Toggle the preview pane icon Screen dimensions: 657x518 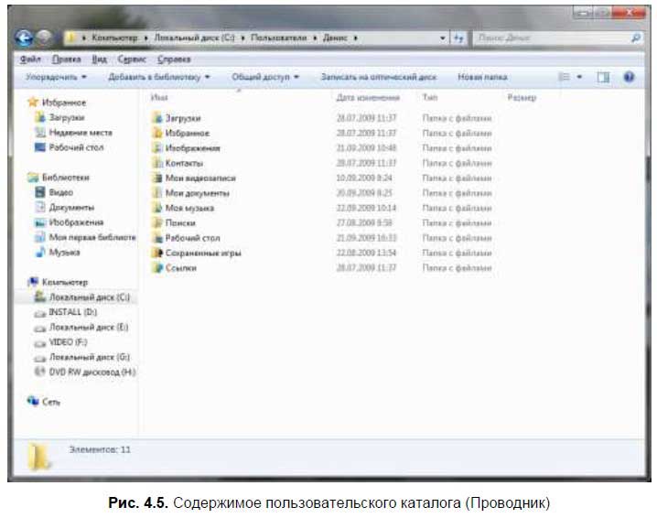(603, 77)
